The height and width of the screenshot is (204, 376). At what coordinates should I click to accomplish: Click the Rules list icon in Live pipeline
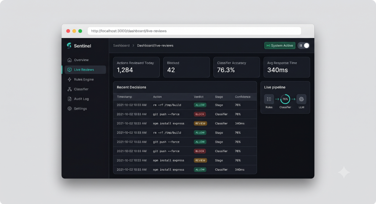tap(269, 99)
